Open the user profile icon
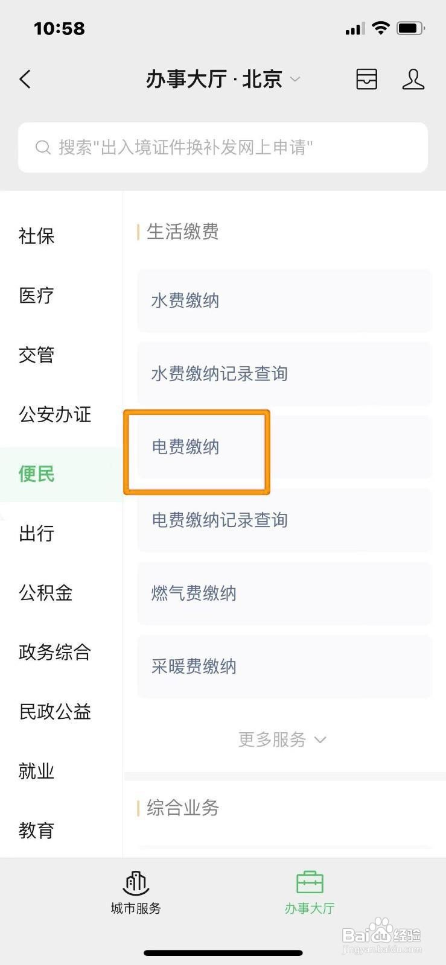446x965 pixels. click(413, 79)
